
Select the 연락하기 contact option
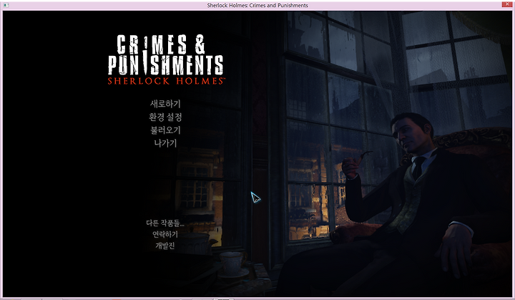click(165, 234)
